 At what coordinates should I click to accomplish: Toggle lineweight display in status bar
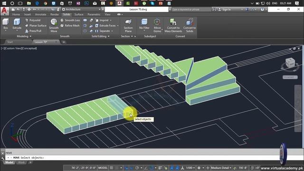tap(160, 168)
